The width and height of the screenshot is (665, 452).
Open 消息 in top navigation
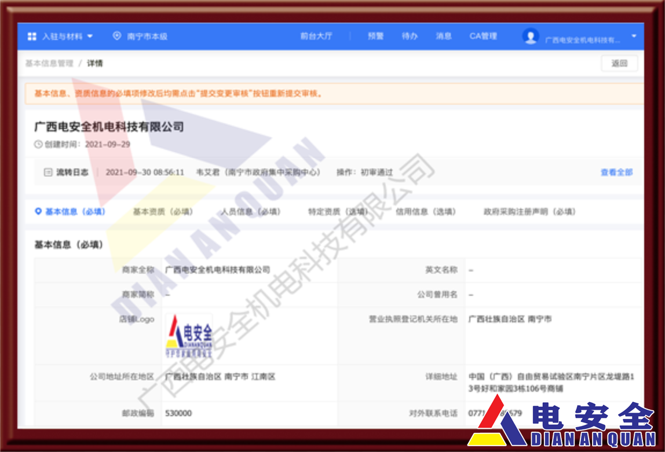pyautogui.click(x=444, y=36)
